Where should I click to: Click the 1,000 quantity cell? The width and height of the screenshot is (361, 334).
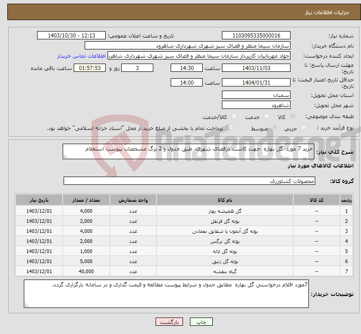point(86,251)
